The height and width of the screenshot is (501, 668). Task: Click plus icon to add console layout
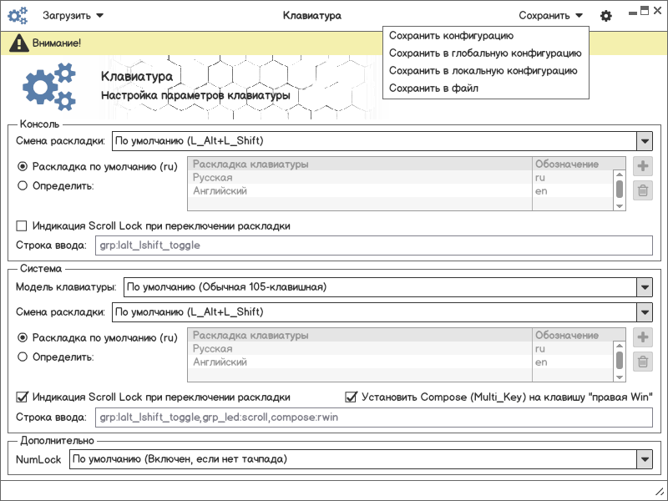[x=643, y=165]
